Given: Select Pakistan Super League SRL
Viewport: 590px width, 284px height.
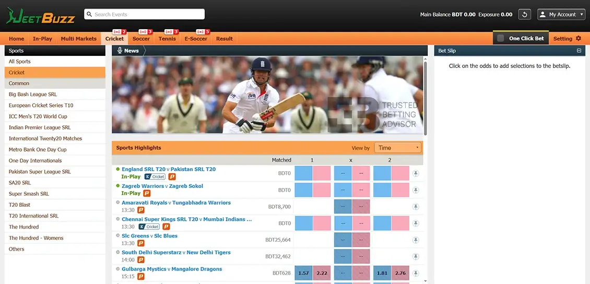Looking at the screenshot, I should tap(55, 172).
